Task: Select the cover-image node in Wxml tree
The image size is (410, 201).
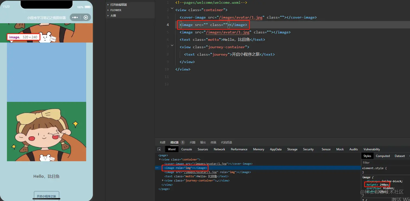Action: pos(209,164)
